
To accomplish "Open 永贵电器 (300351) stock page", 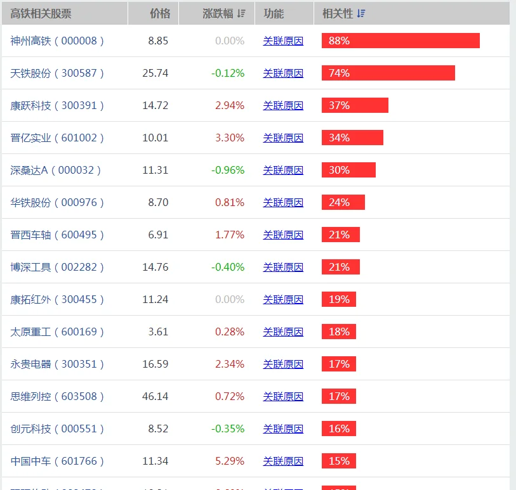I will coord(56,364).
